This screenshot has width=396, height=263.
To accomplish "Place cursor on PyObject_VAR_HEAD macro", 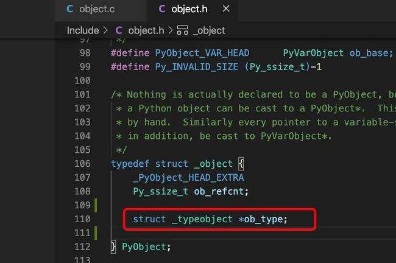I will coord(202,53).
